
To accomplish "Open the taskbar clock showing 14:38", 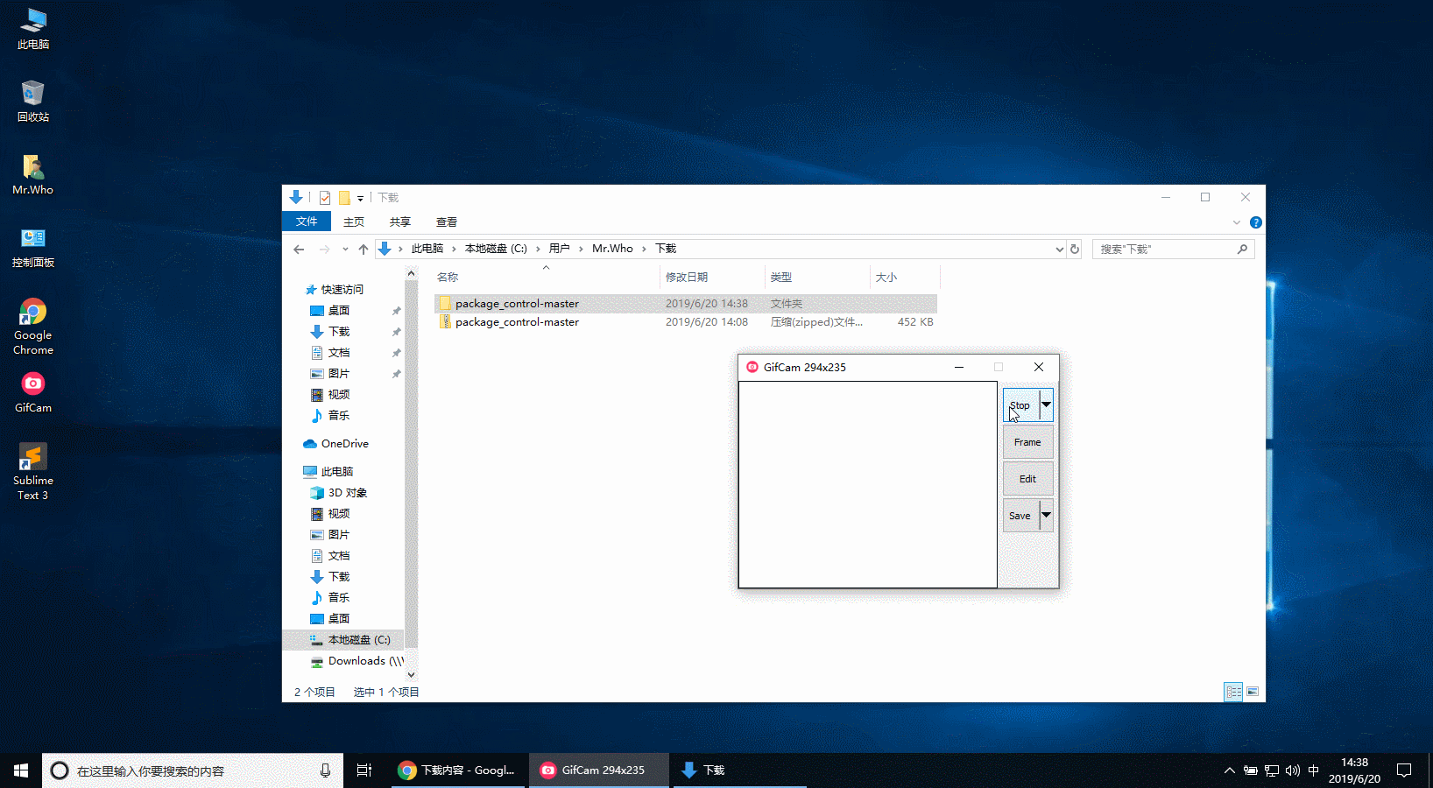I will 1354,770.
